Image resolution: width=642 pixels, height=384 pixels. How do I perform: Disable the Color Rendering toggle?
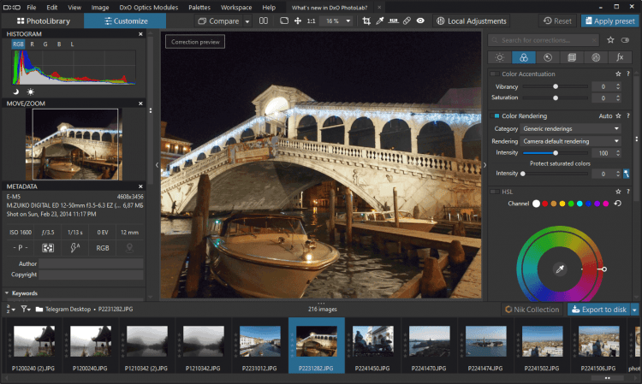[496, 115]
